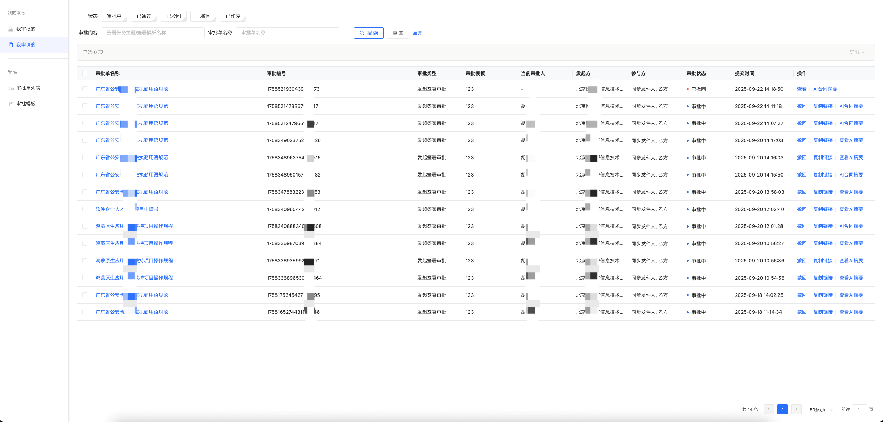Open the 导出 dropdown
This screenshot has width=883, height=422.
coord(857,52)
